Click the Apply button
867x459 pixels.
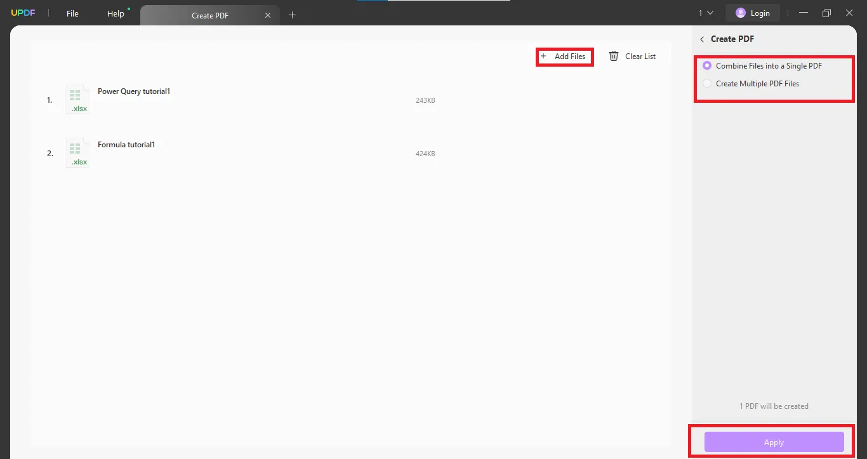point(774,442)
